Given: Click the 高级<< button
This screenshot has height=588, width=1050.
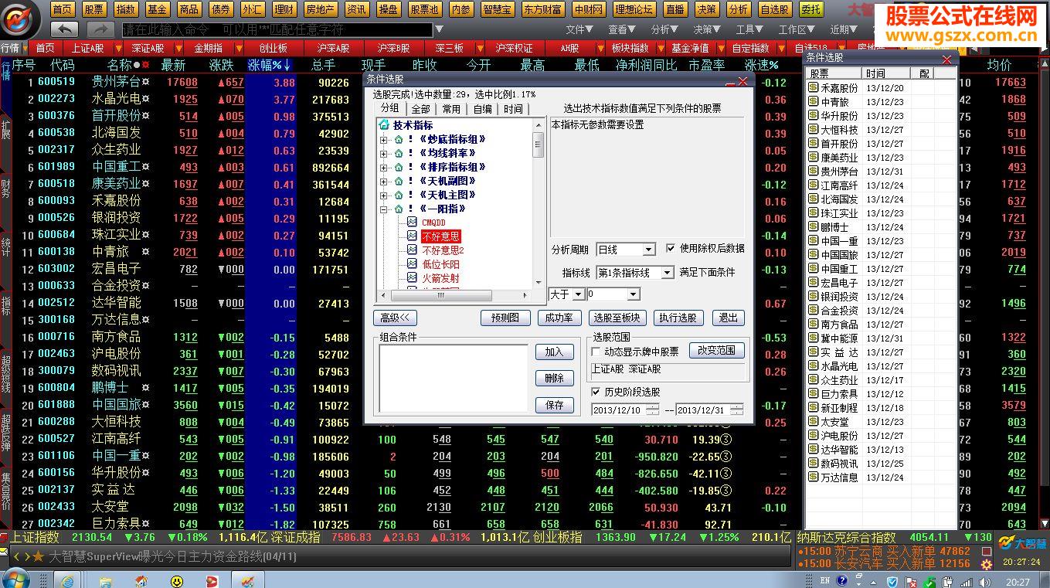Looking at the screenshot, I should coord(395,318).
